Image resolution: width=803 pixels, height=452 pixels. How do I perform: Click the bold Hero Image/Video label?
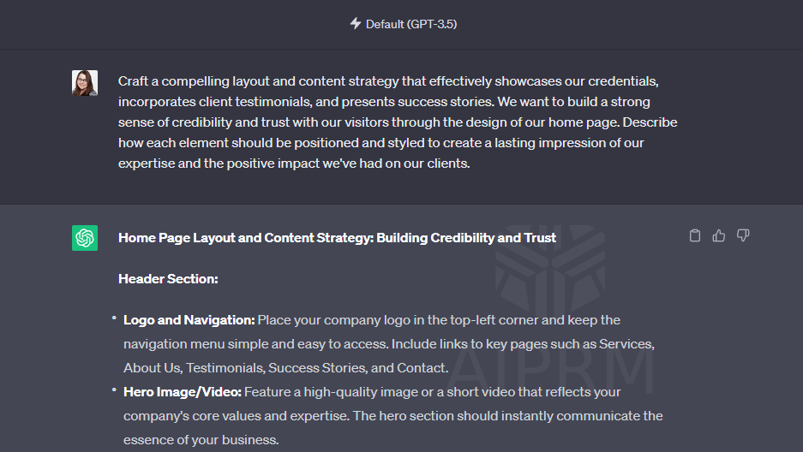[183, 392]
